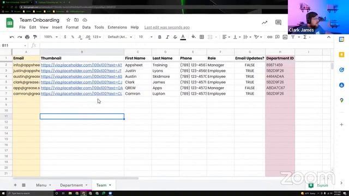Open the Extensions menu
Viewport: 349px width, 196px height.
[117, 27]
